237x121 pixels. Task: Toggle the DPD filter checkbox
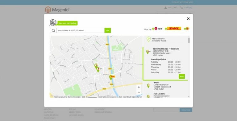153,29
